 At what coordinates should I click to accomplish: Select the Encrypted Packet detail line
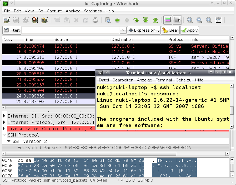116,148
